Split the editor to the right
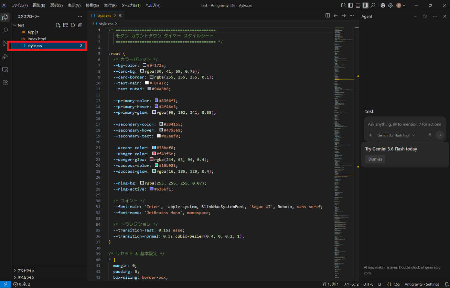 328,16
